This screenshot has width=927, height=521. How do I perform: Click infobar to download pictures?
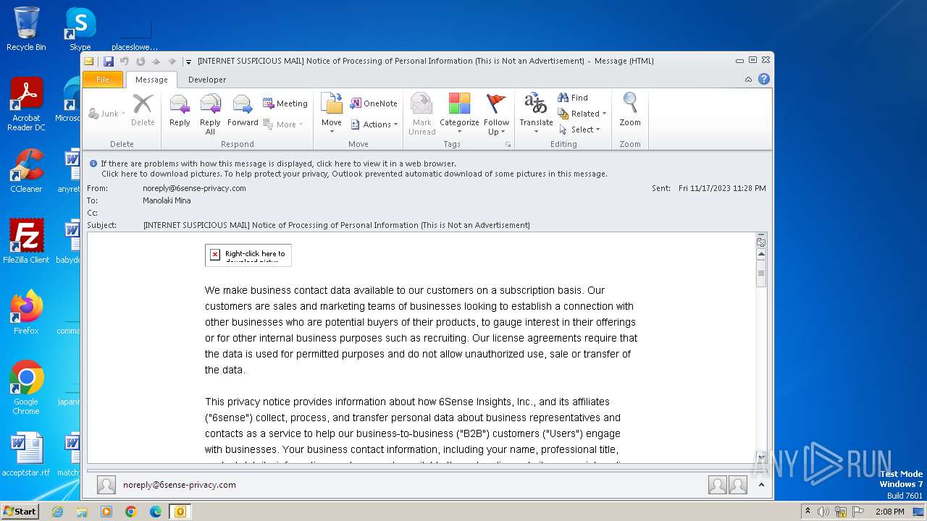(354, 174)
